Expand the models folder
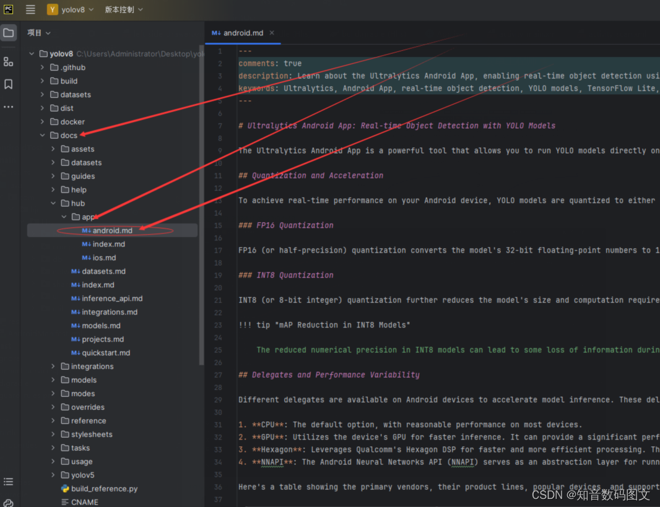The height and width of the screenshot is (507, 660). pos(53,380)
